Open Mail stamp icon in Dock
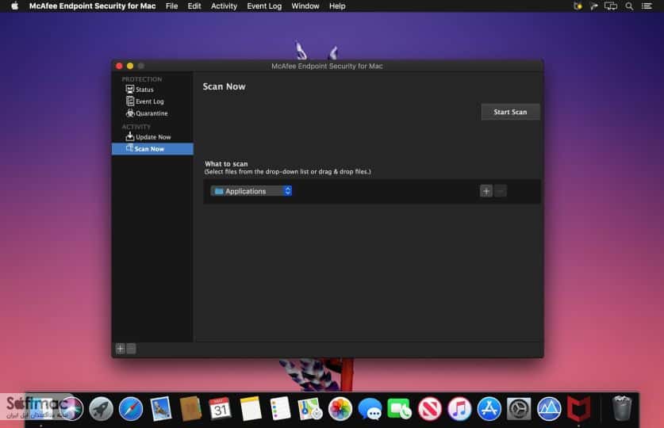The width and height of the screenshot is (664, 428). click(x=160, y=408)
